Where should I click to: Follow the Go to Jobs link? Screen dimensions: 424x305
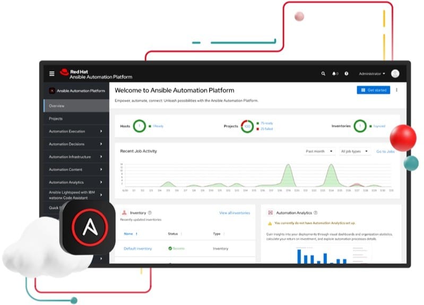point(385,151)
